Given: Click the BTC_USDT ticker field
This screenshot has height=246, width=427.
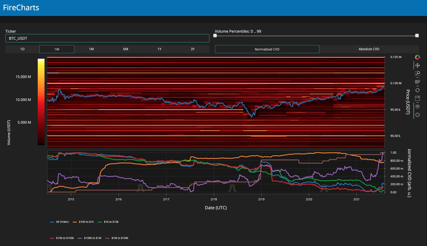Looking at the screenshot, I should (x=107, y=38).
